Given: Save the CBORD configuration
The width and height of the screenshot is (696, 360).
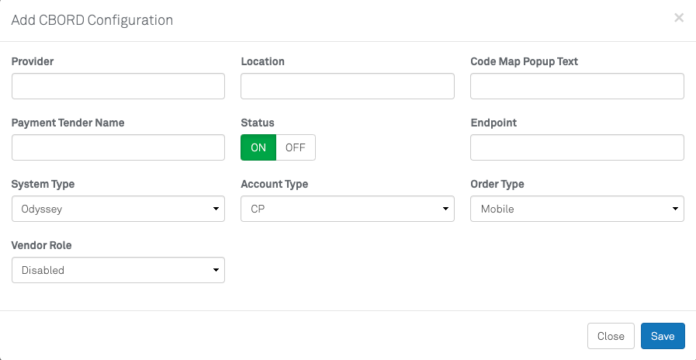Looking at the screenshot, I should [x=662, y=336].
